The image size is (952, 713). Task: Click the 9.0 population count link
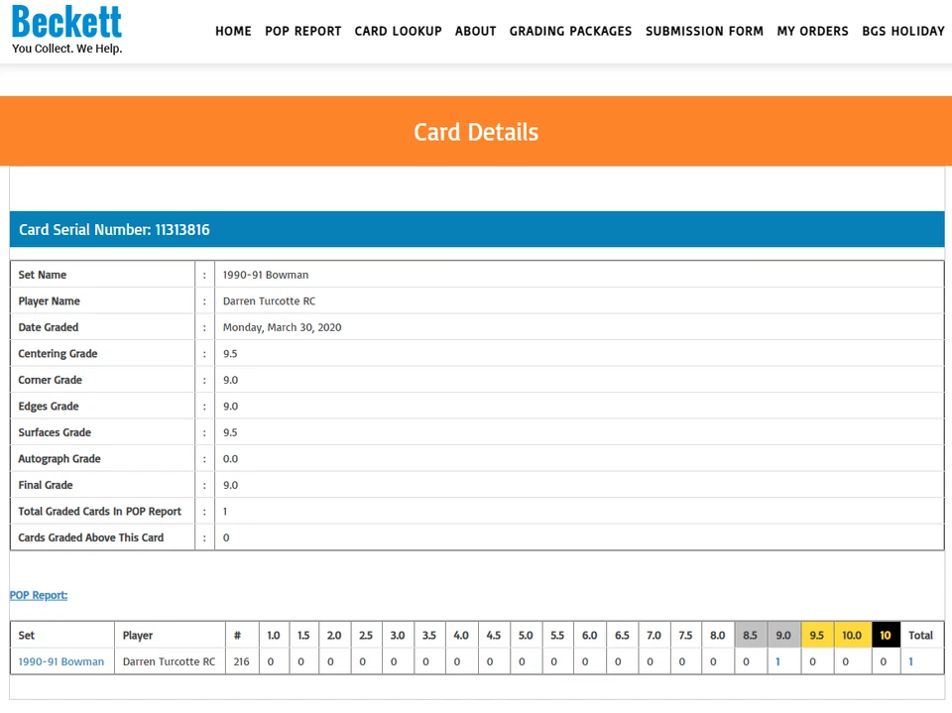click(x=777, y=661)
